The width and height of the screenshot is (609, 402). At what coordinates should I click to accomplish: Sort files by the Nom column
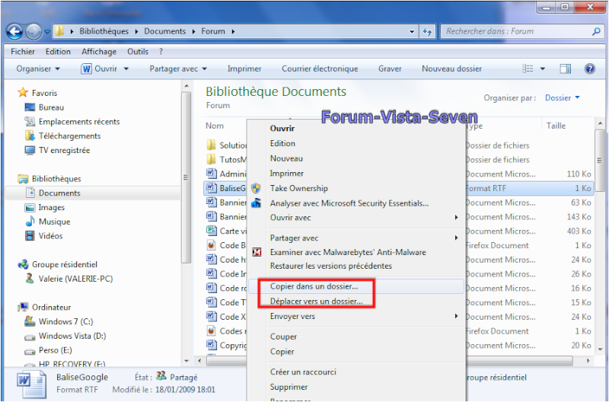(x=215, y=126)
